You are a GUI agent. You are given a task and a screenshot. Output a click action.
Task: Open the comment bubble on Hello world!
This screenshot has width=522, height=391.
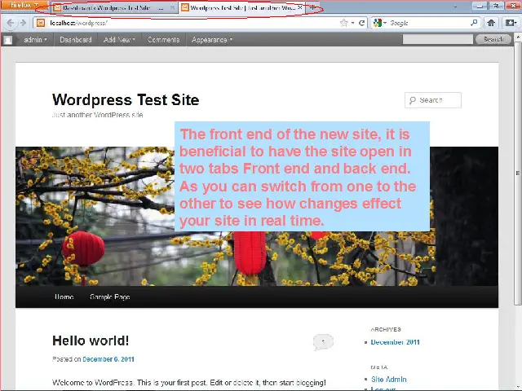tap(323, 342)
